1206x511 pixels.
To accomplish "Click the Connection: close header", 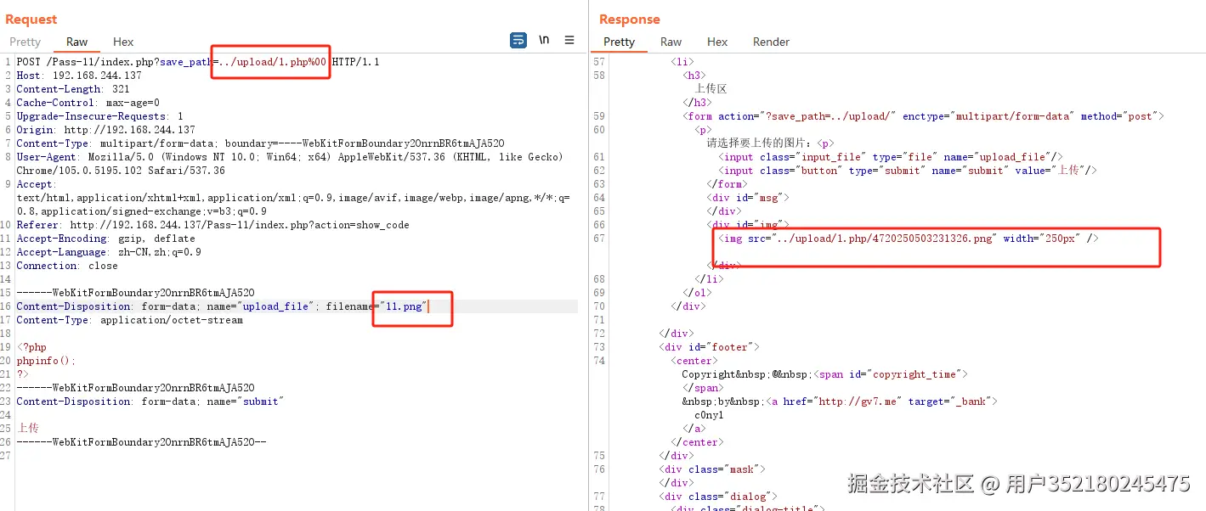I will 67,266.
